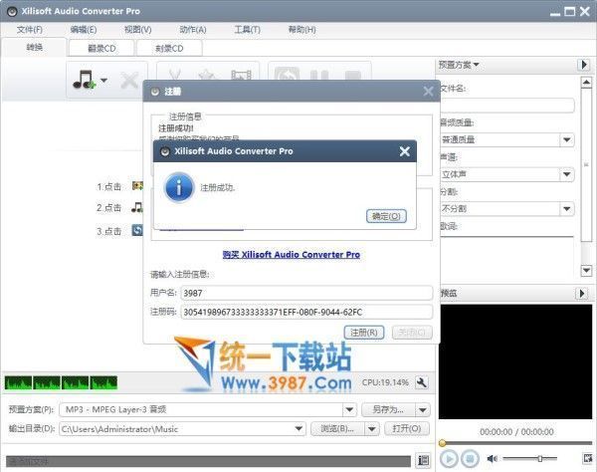This screenshot has width=597, height=472.
Task: Click the 购买 Xilisoft Audio Converter Pro link
Action: click(291, 255)
